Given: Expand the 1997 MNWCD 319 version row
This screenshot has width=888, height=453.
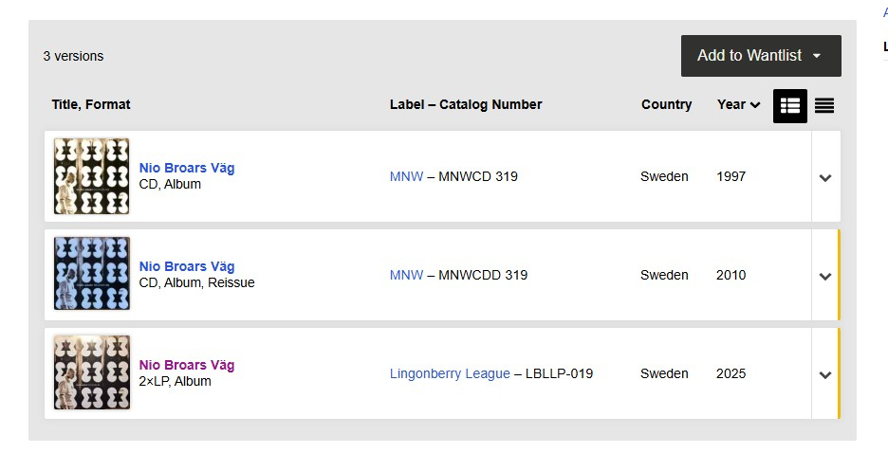Looking at the screenshot, I should click(824, 177).
